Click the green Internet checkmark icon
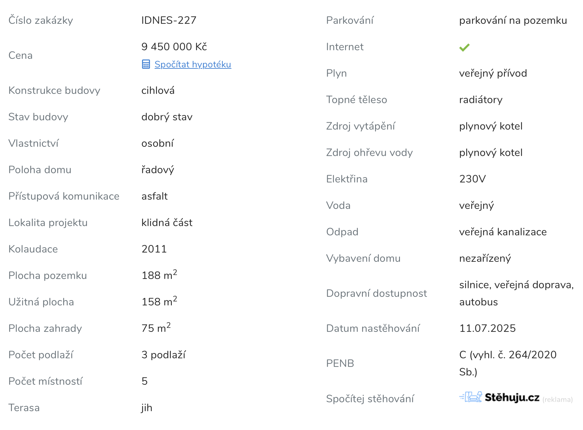583x430 pixels. pyautogui.click(x=464, y=47)
